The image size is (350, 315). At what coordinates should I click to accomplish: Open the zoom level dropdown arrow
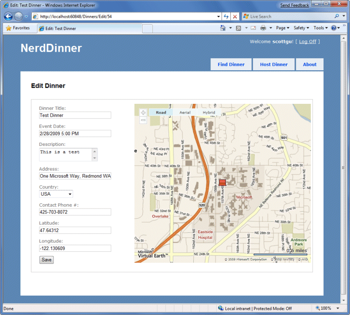pyautogui.click(x=338, y=308)
